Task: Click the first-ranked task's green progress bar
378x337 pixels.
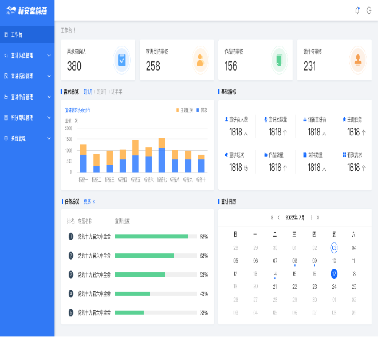Action: [151, 236]
